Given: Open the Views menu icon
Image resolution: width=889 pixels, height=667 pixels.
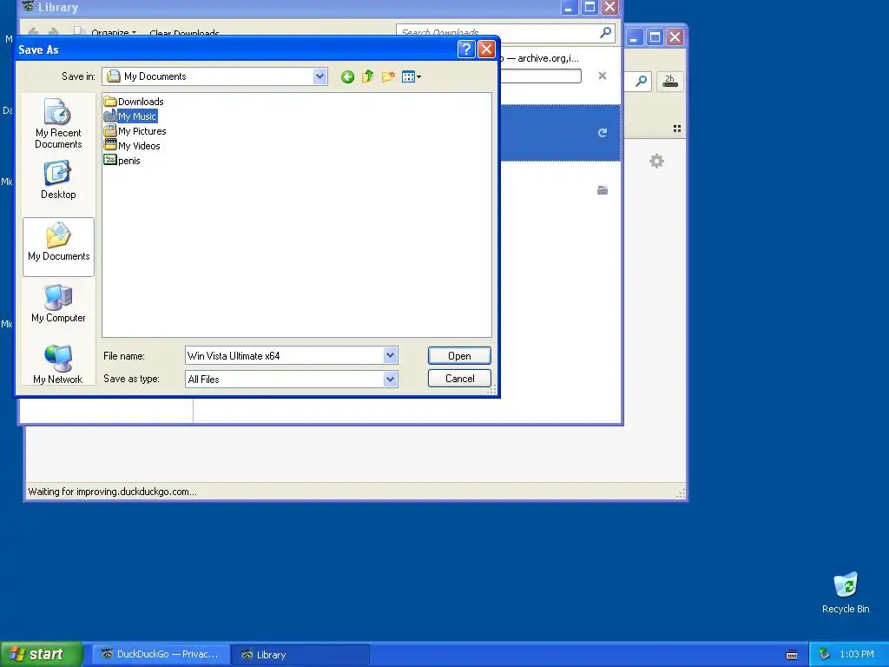Looking at the screenshot, I should [411, 76].
